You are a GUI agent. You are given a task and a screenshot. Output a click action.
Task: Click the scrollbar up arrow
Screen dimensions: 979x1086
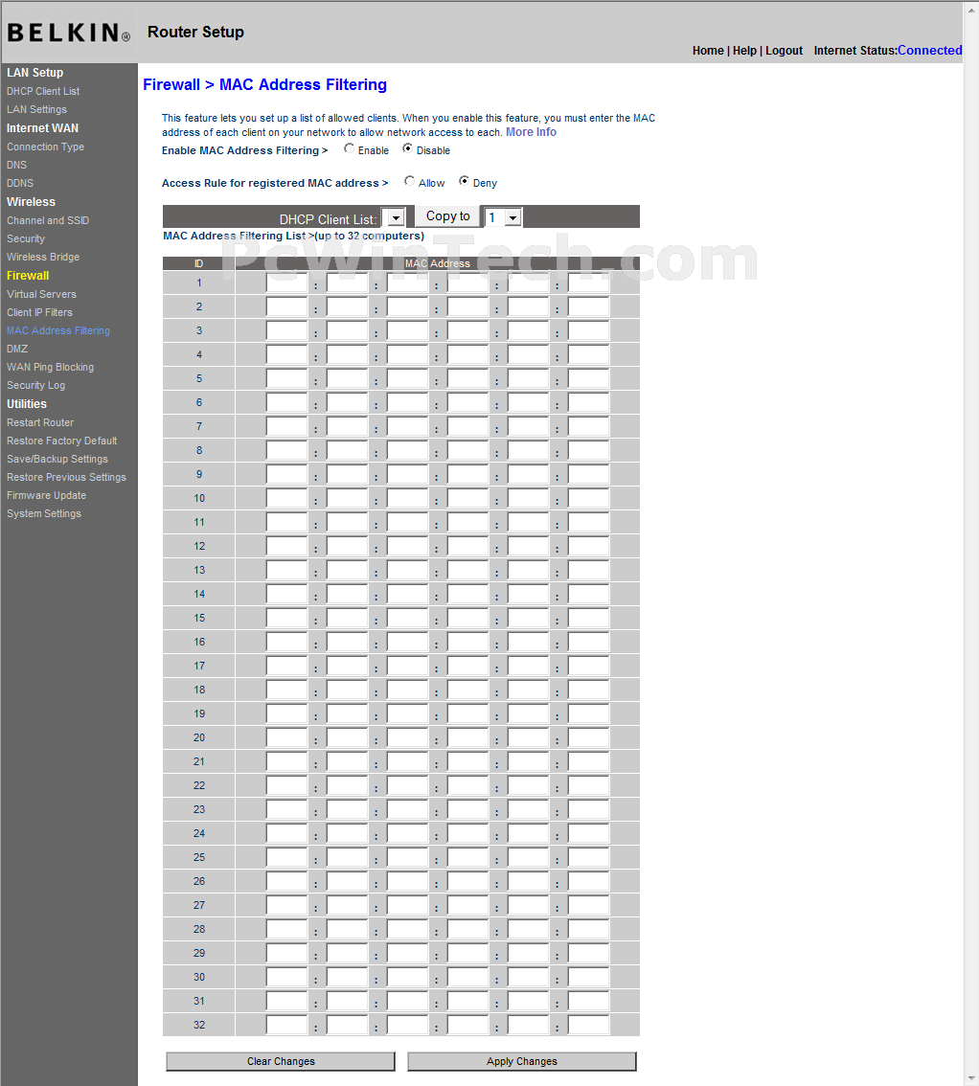tap(971, 10)
